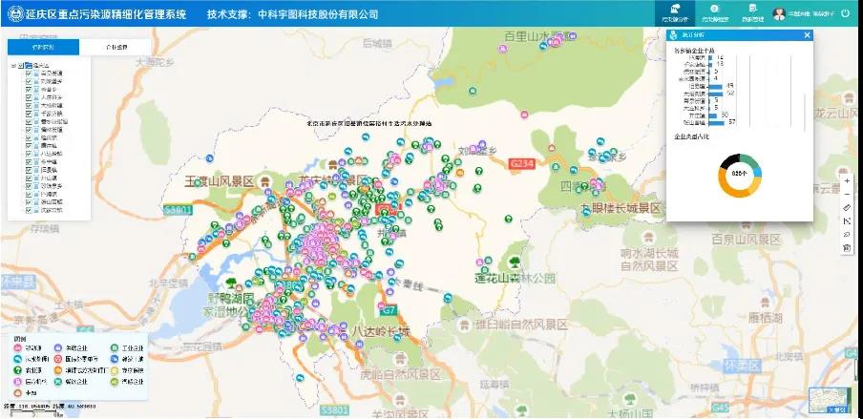863x419 pixels.
Task: Switch to the active blue tab in district panel
Action: point(43,48)
